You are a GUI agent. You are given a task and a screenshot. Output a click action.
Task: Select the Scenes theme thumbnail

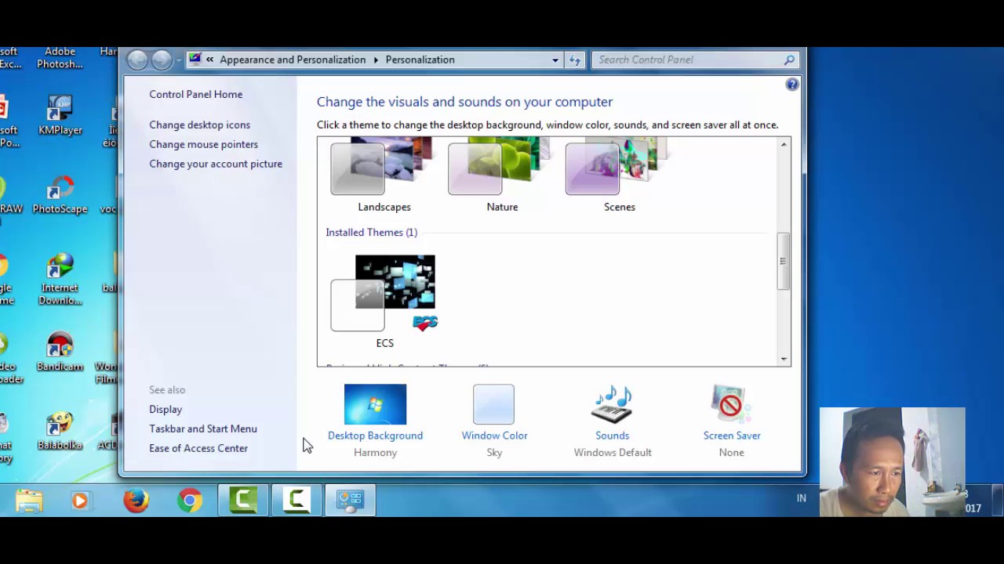coord(618,166)
